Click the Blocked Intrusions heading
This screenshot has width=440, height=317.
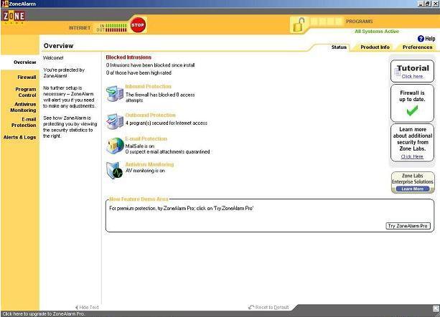pyautogui.click(x=128, y=57)
